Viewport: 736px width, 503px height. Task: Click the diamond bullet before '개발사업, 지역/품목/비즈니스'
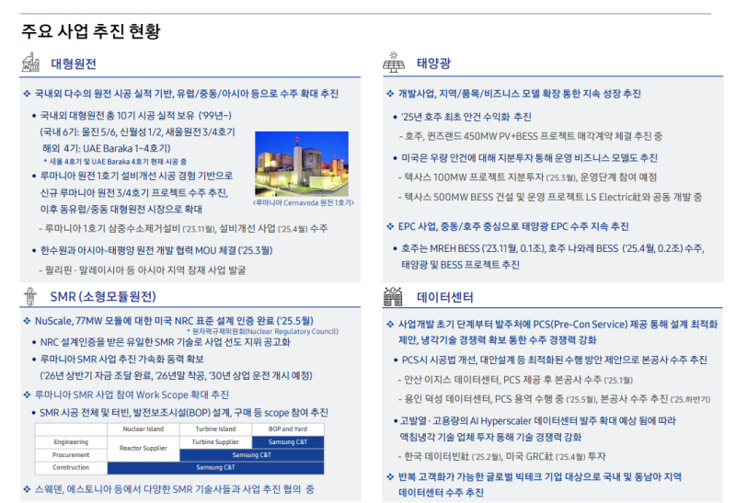[390, 94]
